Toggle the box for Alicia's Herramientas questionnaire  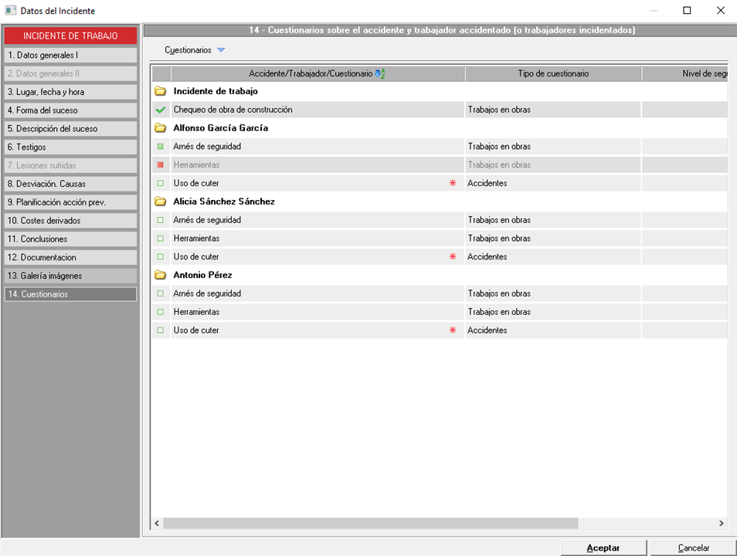pyautogui.click(x=161, y=239)
